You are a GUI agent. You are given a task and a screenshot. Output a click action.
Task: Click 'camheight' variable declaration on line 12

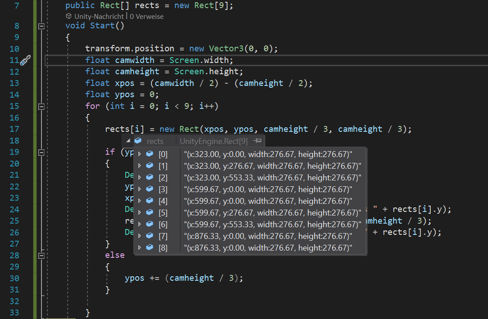click(137, 72)
